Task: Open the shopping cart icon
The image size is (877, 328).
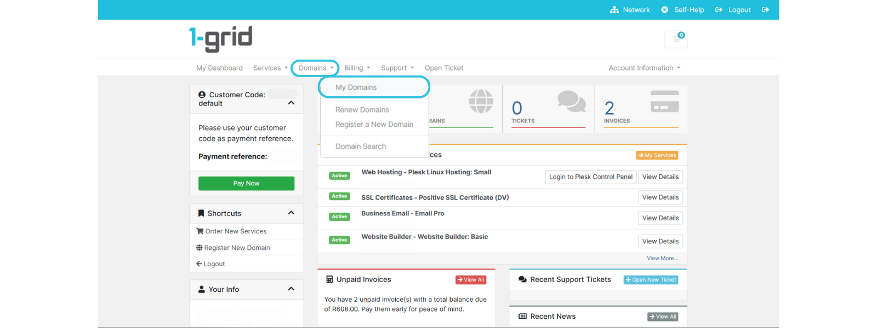Action: pos(676,39)
